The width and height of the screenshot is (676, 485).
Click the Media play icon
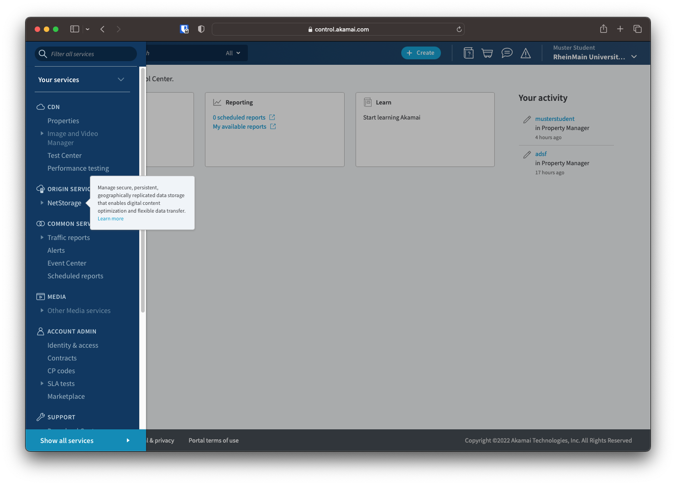tap(41, 297)
